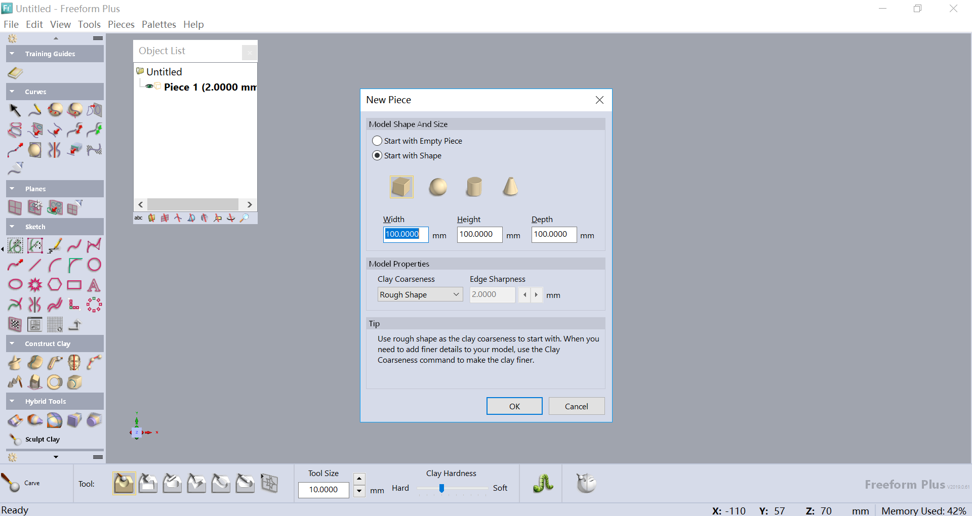Screen dimensions: 972x516
Task: Click the green worm icon in bottom toolbar
Action: tap(543, 484)
